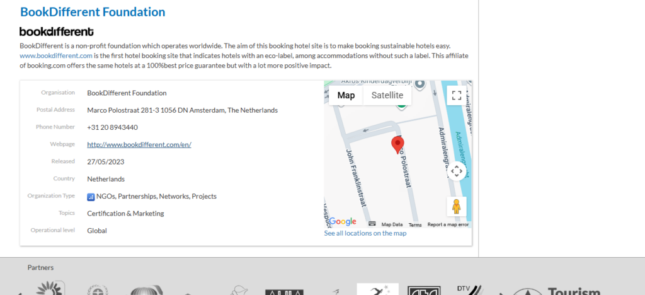The height and width of the screenshot is (295, 645).
Task: Click See all locations on the map
Action: pyautogui.click(x=365, y=233)
